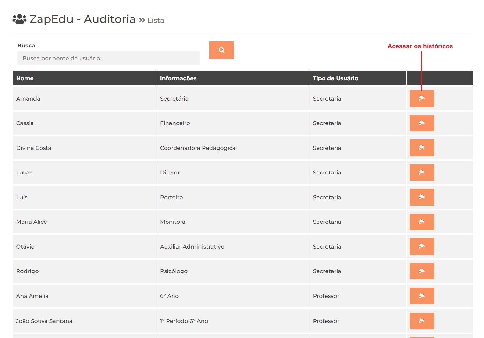Open audit history for Amanda

tap(422, 98)
